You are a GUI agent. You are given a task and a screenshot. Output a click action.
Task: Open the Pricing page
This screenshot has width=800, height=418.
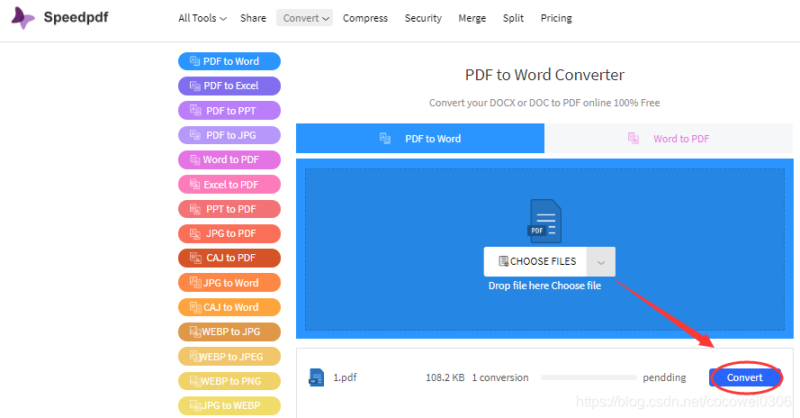pos(556,18)
